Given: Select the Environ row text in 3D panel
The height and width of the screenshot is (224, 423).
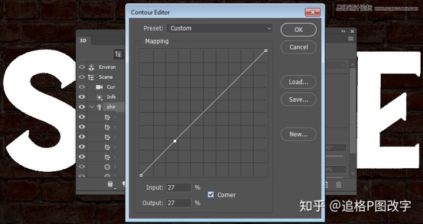Looking at the screenshot, I should [x=108, y=67].
